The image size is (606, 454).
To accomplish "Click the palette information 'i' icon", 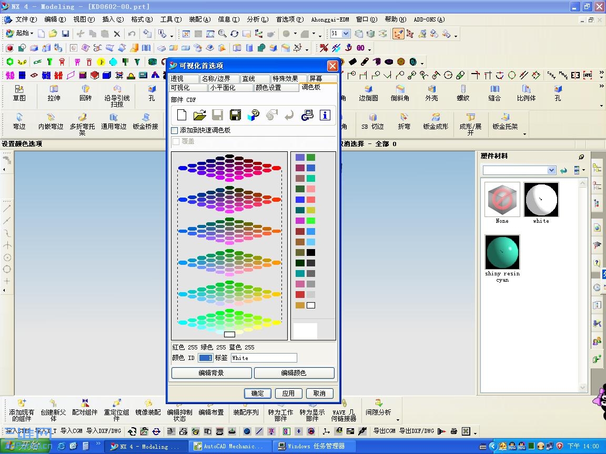I will click(325, 115).
